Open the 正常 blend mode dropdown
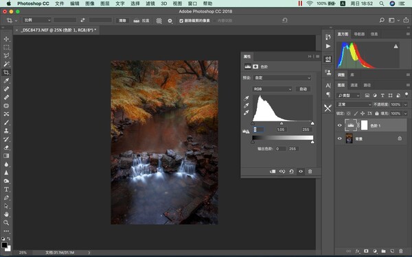 pos(354,104)
